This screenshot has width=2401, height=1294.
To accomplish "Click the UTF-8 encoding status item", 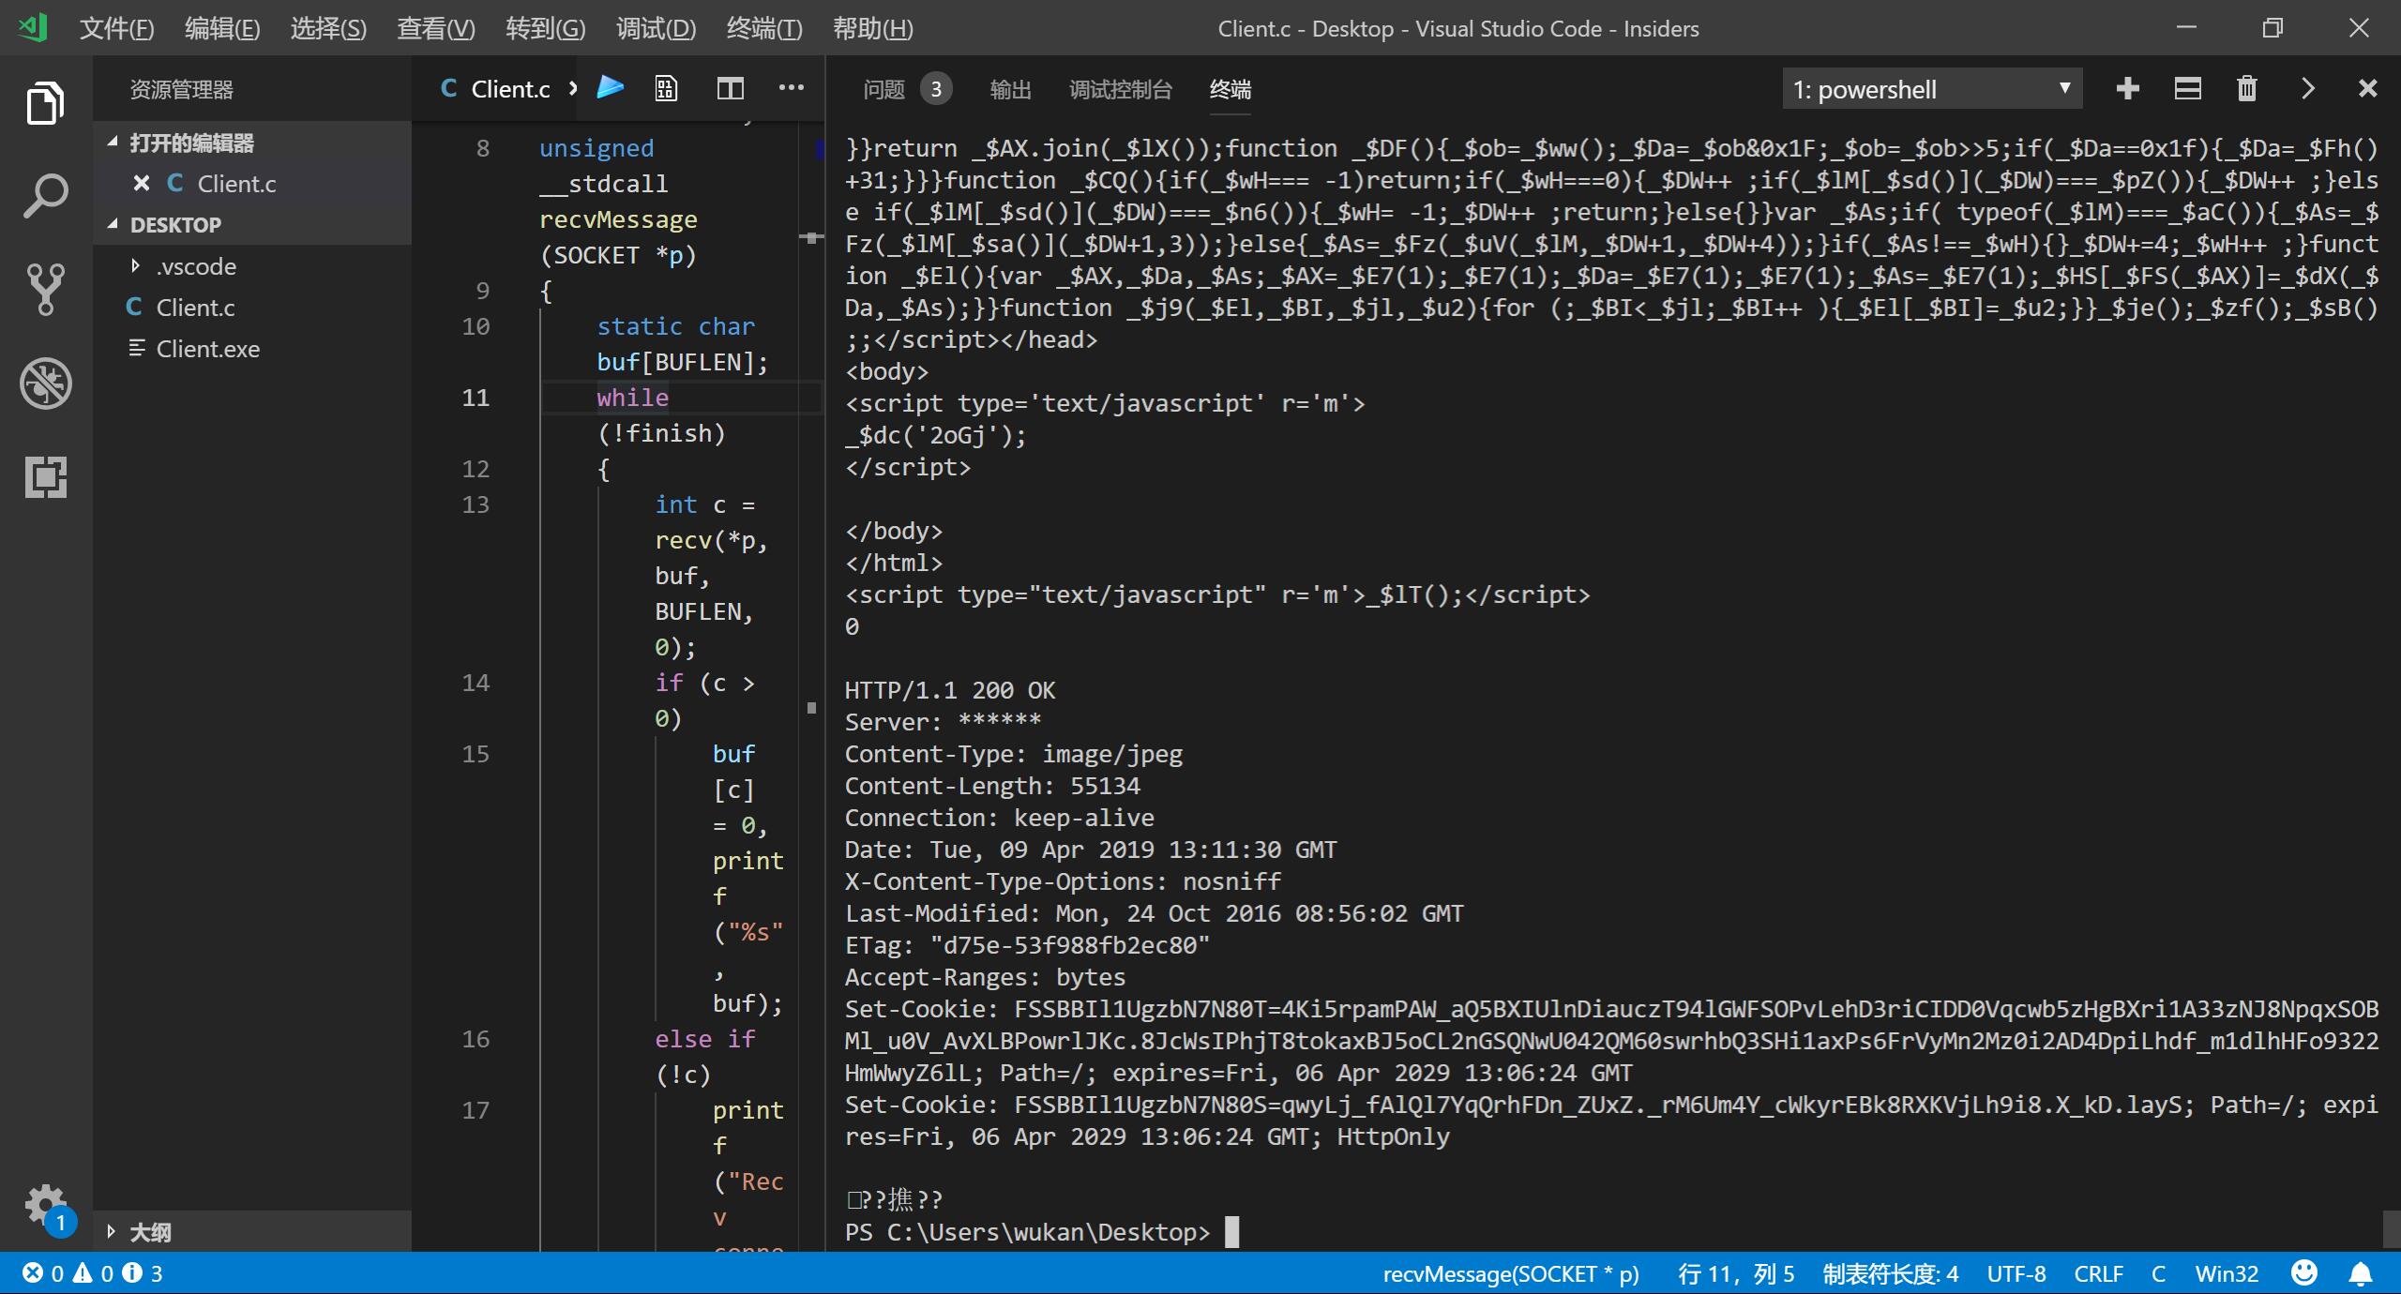I will 2016,1273.
